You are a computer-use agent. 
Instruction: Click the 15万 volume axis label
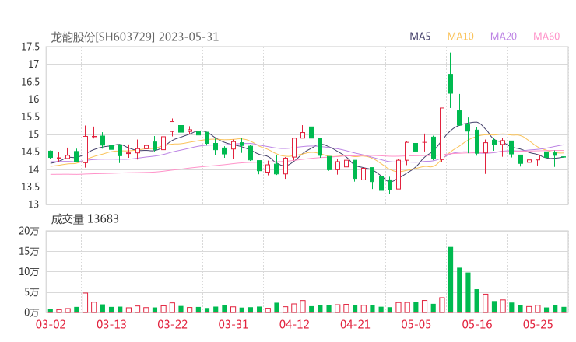(x=29, y=251)
